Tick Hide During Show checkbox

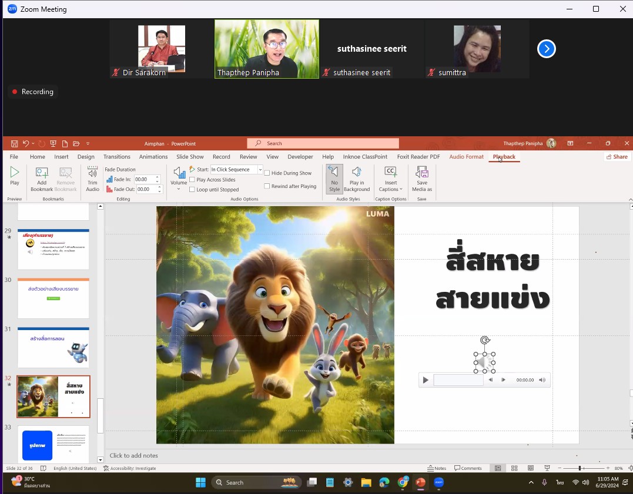[267, 173]
